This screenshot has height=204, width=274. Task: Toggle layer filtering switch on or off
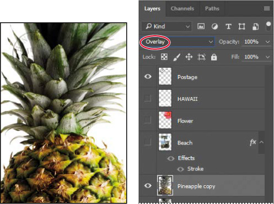[268, 26]
